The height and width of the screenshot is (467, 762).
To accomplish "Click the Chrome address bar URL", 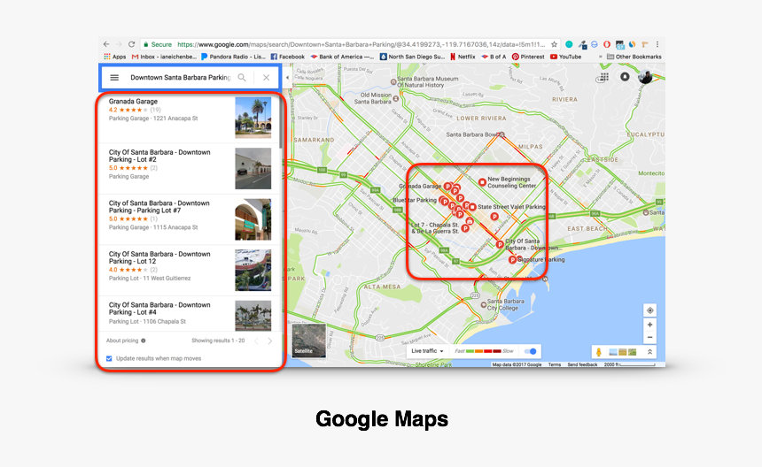I will (x=361, y=44).
